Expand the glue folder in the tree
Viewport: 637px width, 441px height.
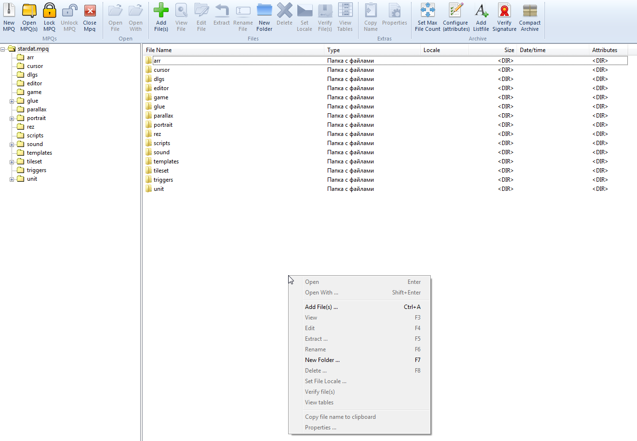pyautogui.click(x=12, y=101)
